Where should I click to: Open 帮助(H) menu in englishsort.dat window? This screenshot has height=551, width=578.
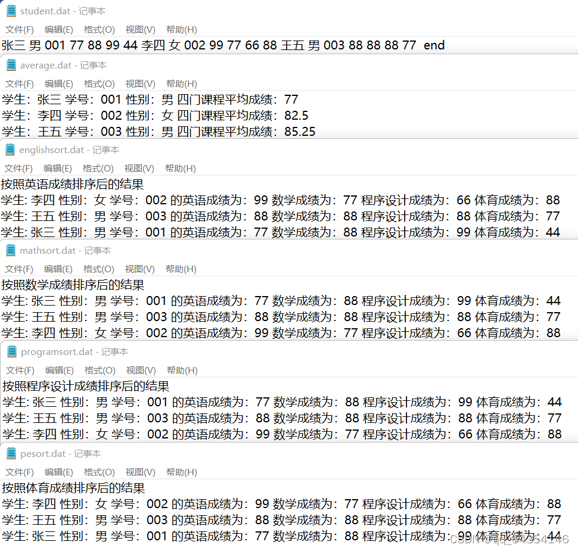(181, 169)
